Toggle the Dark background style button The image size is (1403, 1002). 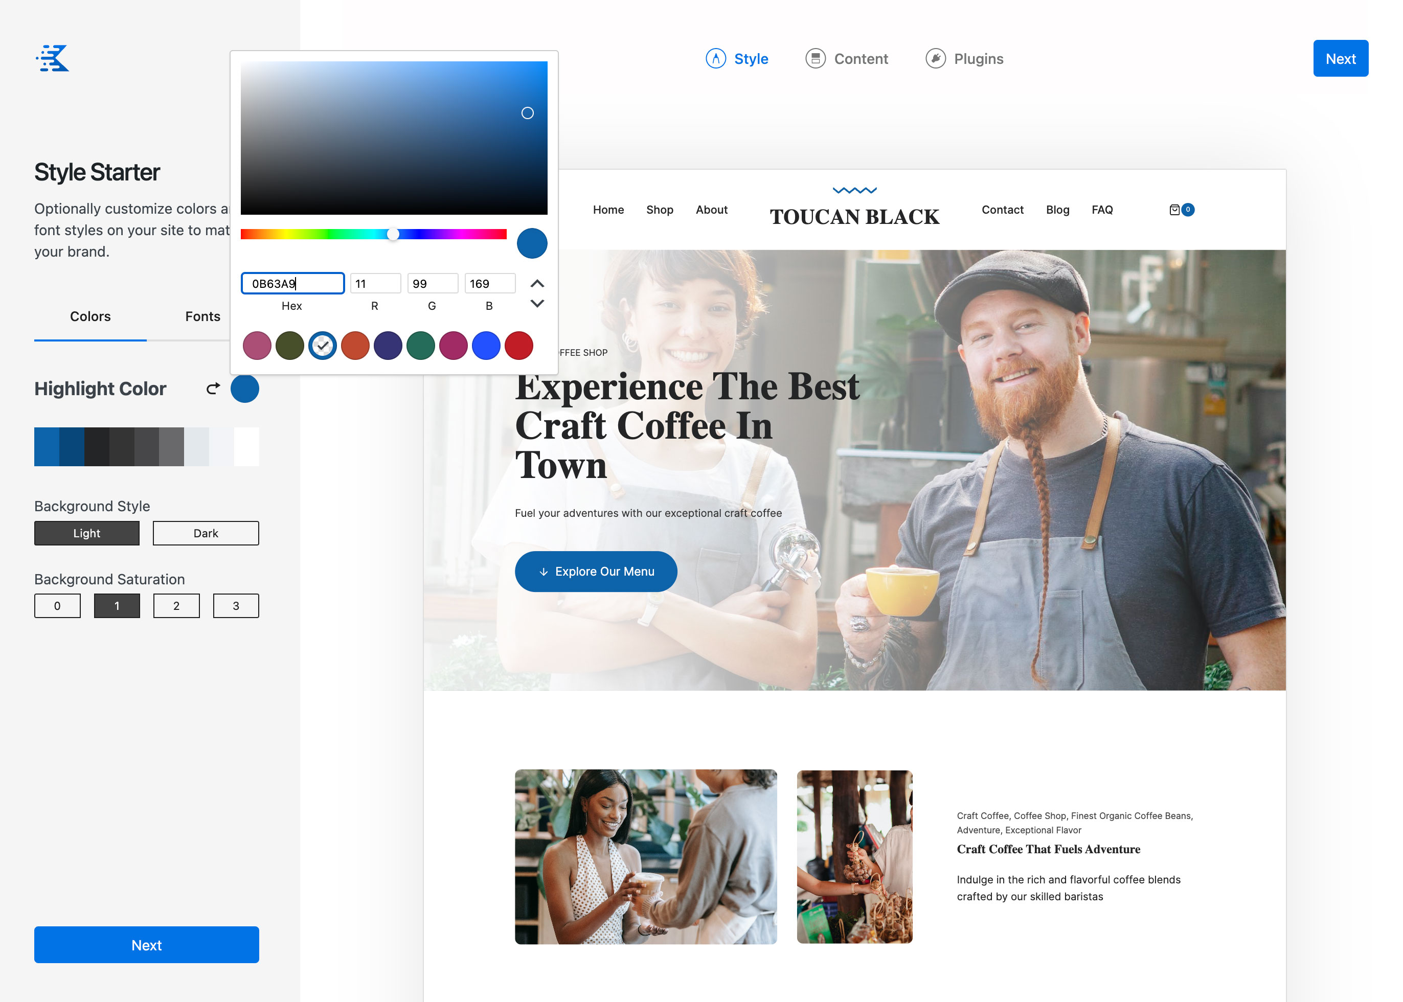(x=206, y=533)
